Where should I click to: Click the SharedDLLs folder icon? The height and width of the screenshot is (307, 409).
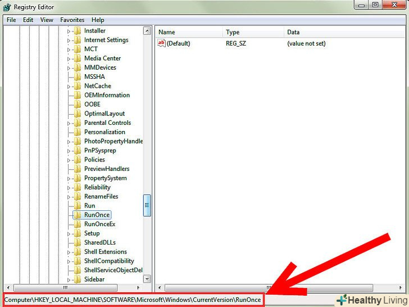78,242
